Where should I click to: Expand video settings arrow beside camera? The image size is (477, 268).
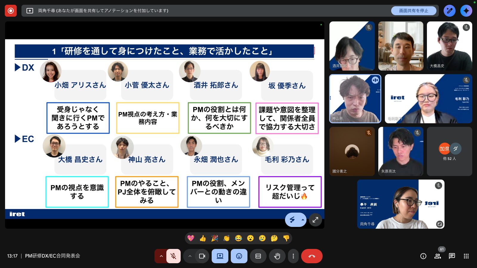(x=190, y=256)
